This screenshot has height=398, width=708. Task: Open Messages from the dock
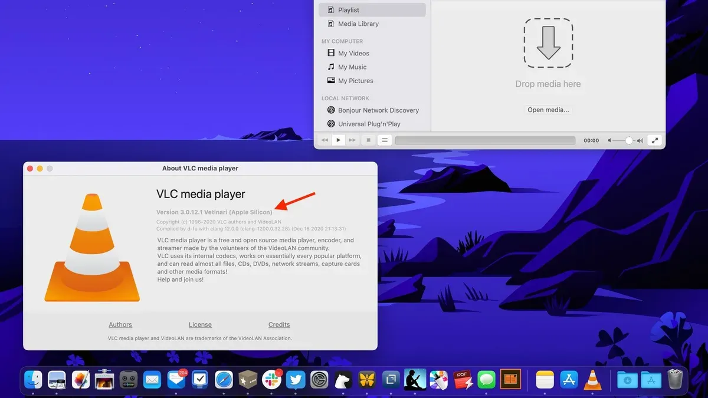click(x=486, y=380)
